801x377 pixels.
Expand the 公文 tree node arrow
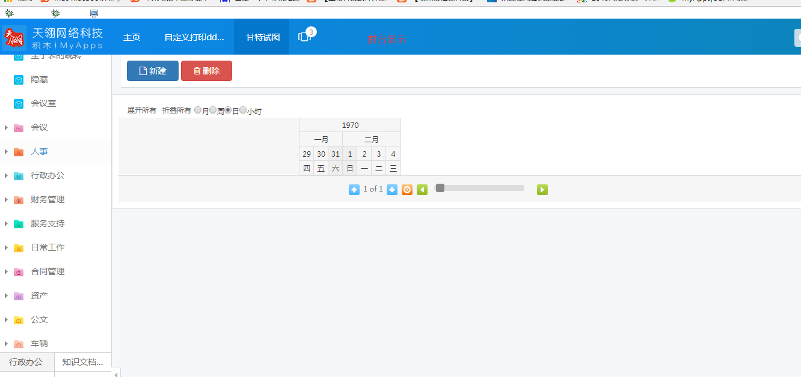point(6,319)
